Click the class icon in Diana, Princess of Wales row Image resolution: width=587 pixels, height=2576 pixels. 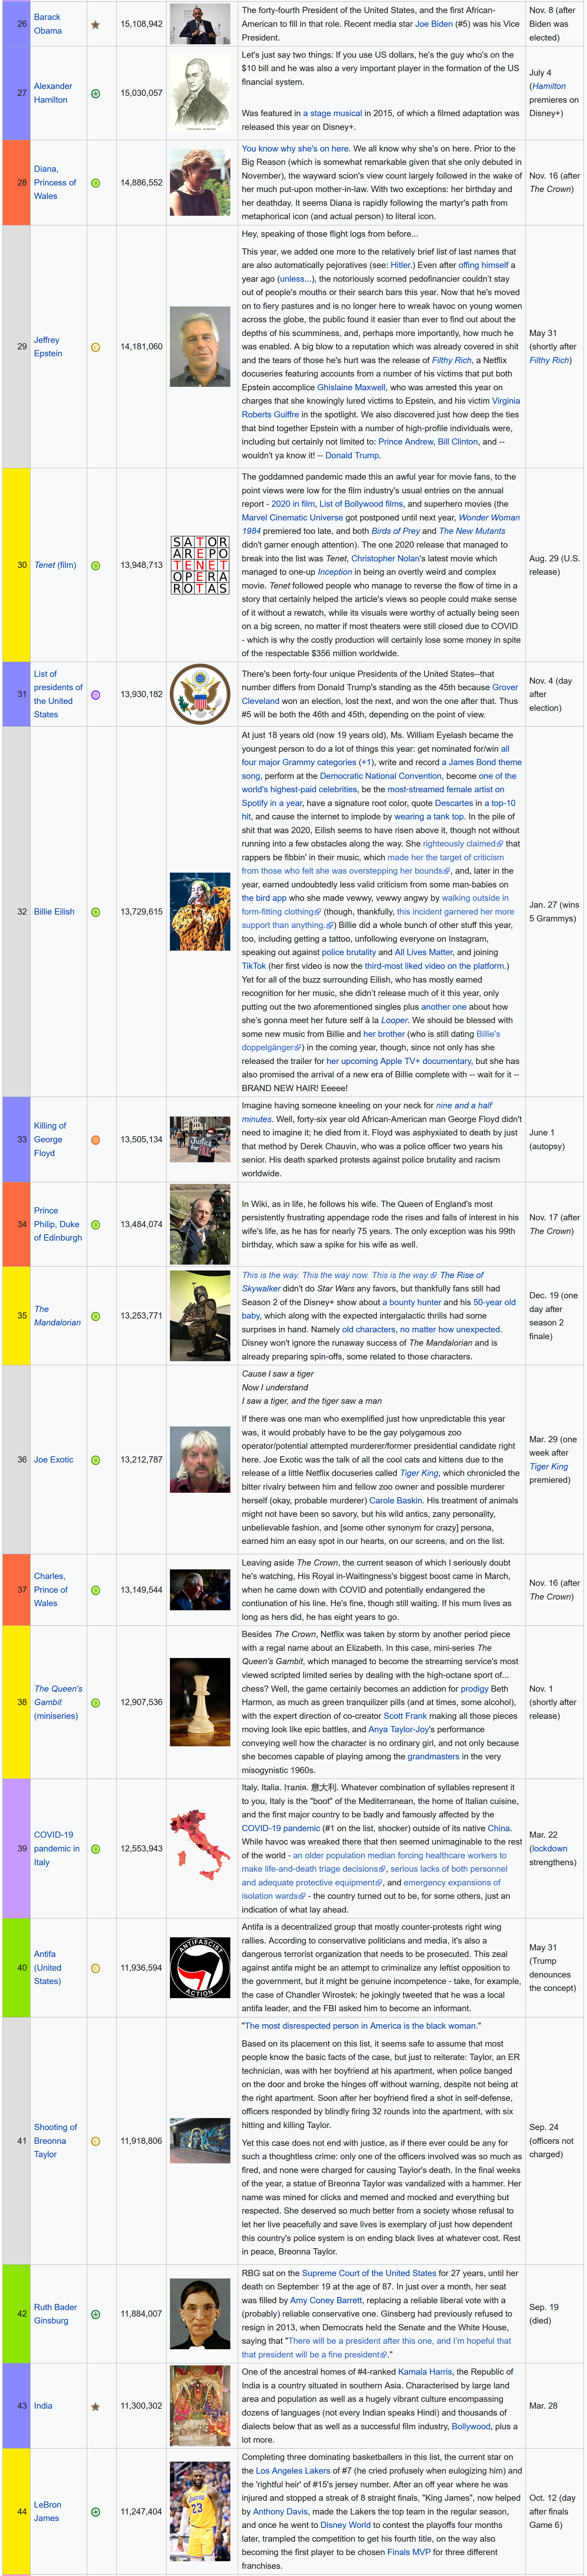96,183
